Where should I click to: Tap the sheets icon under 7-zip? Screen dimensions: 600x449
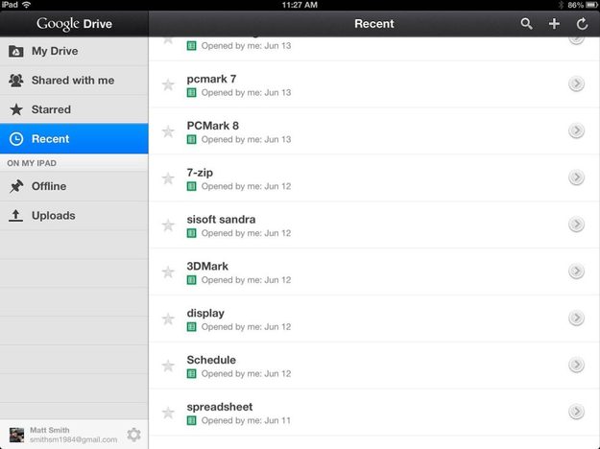point(192,186)
